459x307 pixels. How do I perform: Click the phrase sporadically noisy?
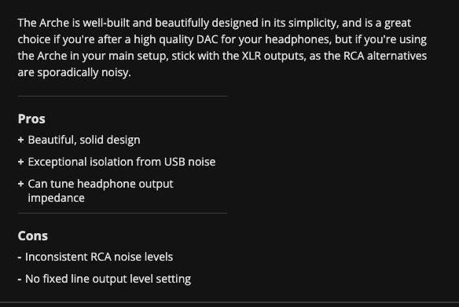(x=84, y=72)
